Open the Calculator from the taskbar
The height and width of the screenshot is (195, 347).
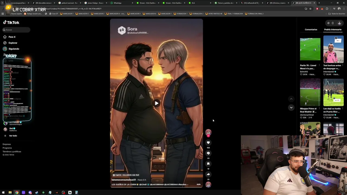tap(76, 193)
